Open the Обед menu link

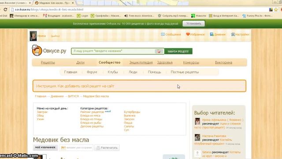(40, 116)
